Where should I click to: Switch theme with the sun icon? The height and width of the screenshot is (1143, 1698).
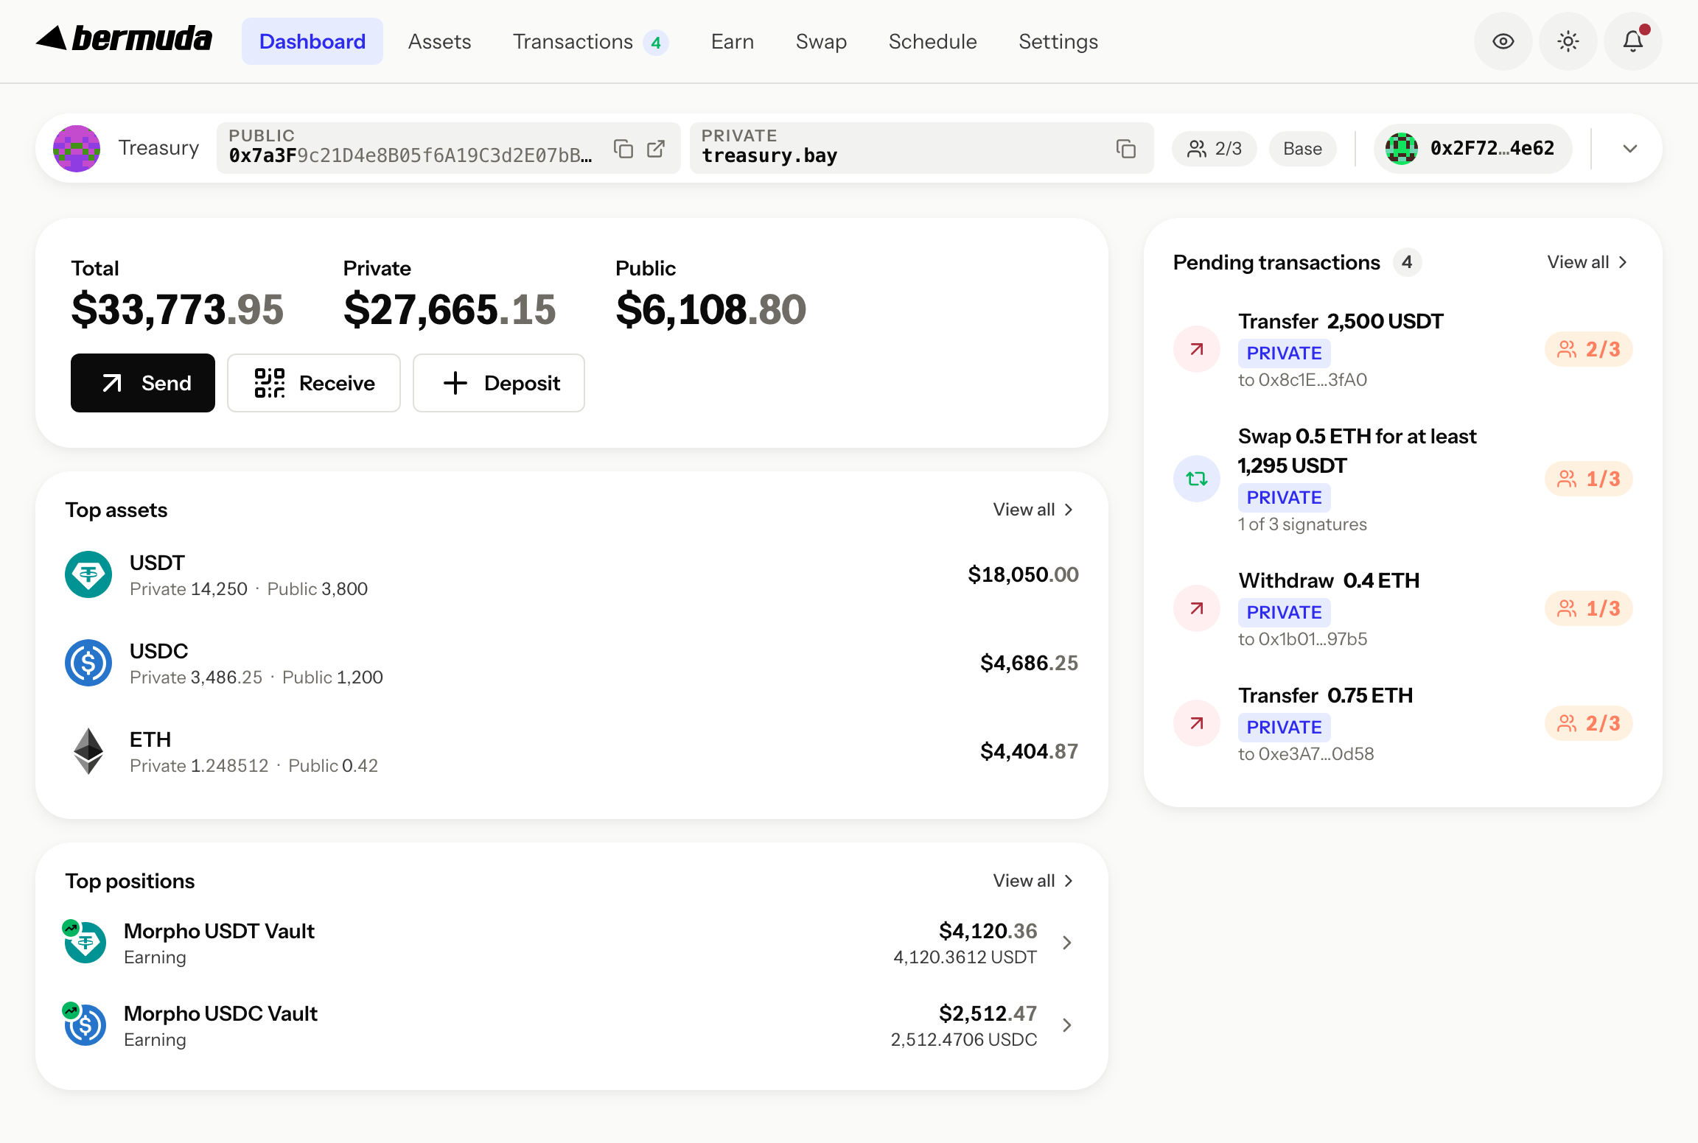tap(1568, 41)
